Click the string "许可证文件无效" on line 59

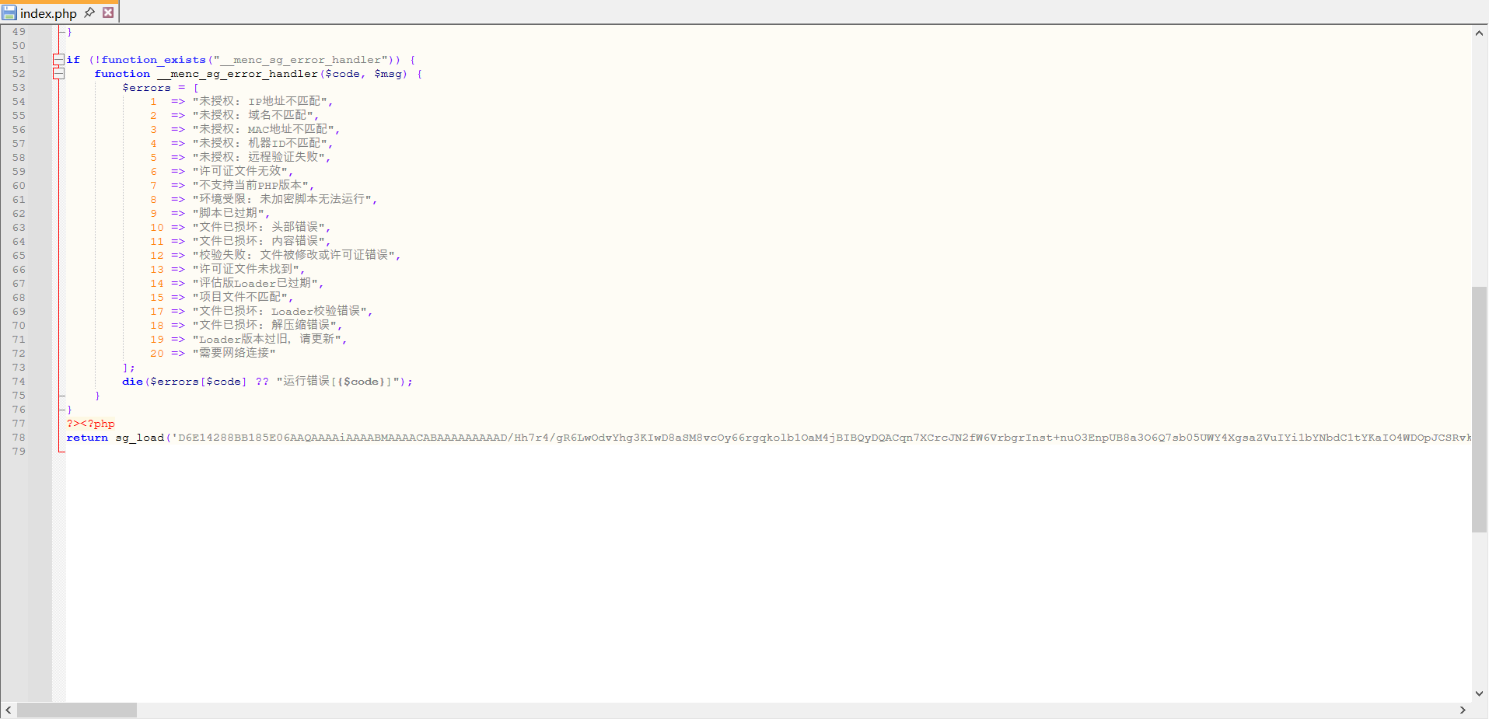[x=239, y=172]
